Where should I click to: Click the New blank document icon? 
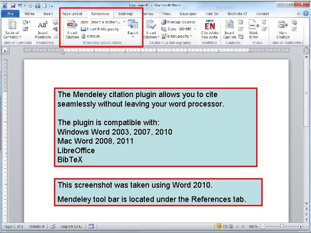[45, 6]
